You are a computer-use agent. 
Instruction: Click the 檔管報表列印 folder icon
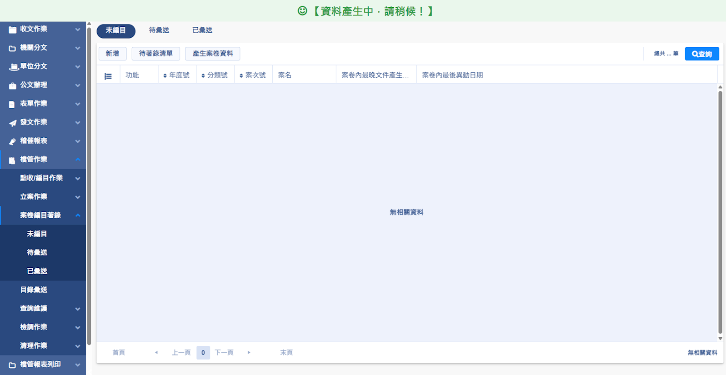click(x=12, y=365)
